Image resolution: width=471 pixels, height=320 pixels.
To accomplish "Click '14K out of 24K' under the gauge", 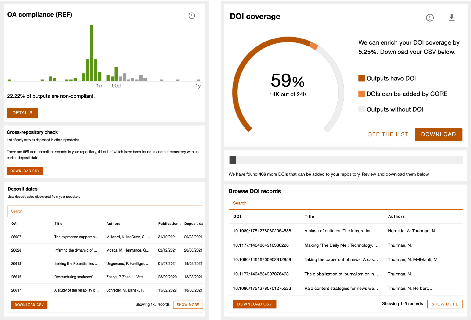I will [288, 94].
